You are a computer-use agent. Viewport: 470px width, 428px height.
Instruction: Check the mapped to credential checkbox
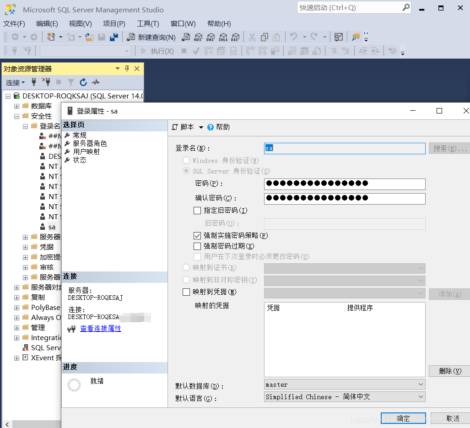tap(186, 292)
